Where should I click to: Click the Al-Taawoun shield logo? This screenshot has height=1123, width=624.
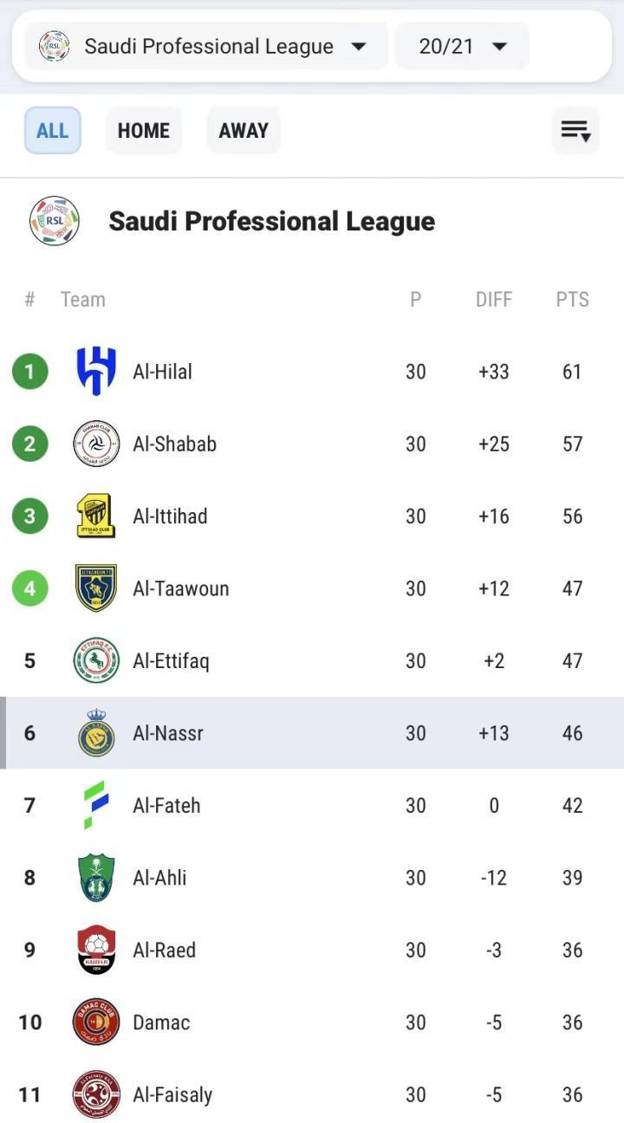[96, 588]
